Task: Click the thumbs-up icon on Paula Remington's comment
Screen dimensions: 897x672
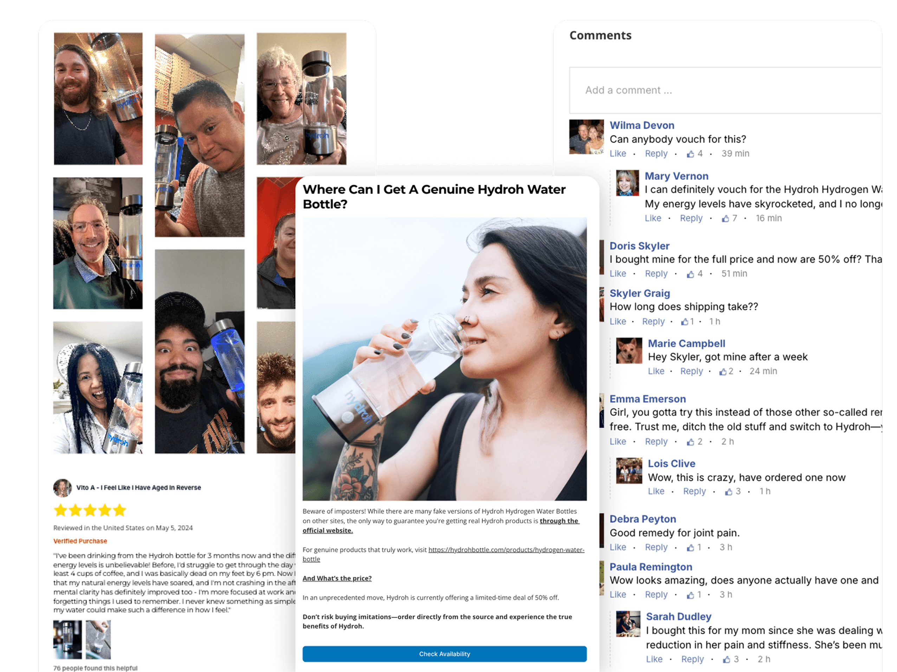Action: coord(690,595)
